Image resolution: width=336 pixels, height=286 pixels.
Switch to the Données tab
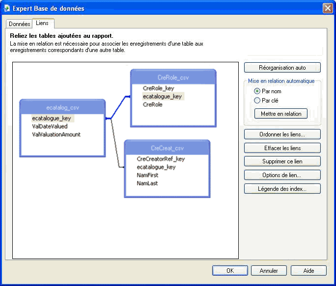19,24
